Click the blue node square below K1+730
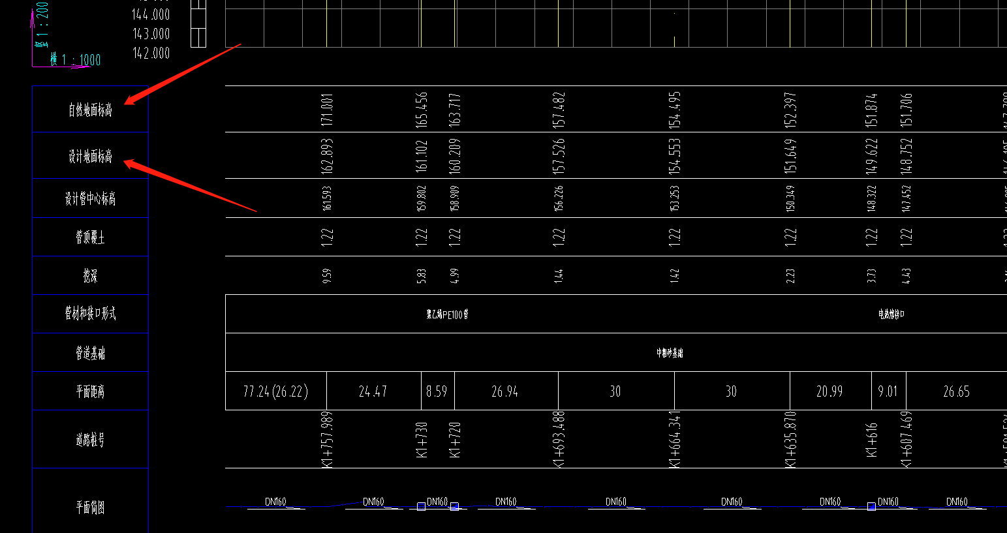 click(421, 506)
